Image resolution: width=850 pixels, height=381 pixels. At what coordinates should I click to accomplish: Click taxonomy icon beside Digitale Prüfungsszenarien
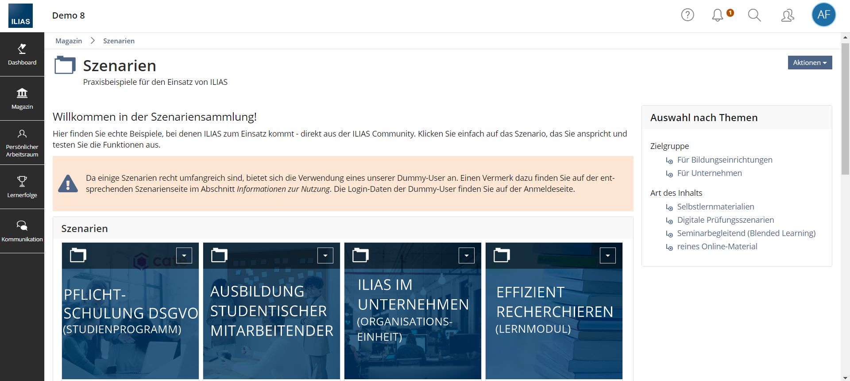(669, 221)
